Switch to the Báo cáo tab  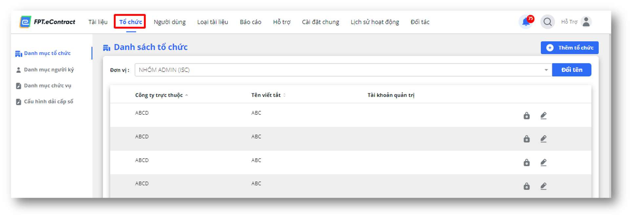coord(250,22)
